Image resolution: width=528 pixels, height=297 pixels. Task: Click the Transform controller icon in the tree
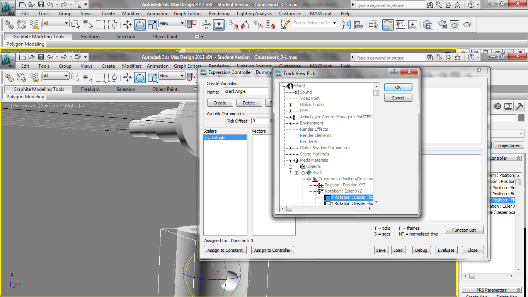[x=315, y=179]
